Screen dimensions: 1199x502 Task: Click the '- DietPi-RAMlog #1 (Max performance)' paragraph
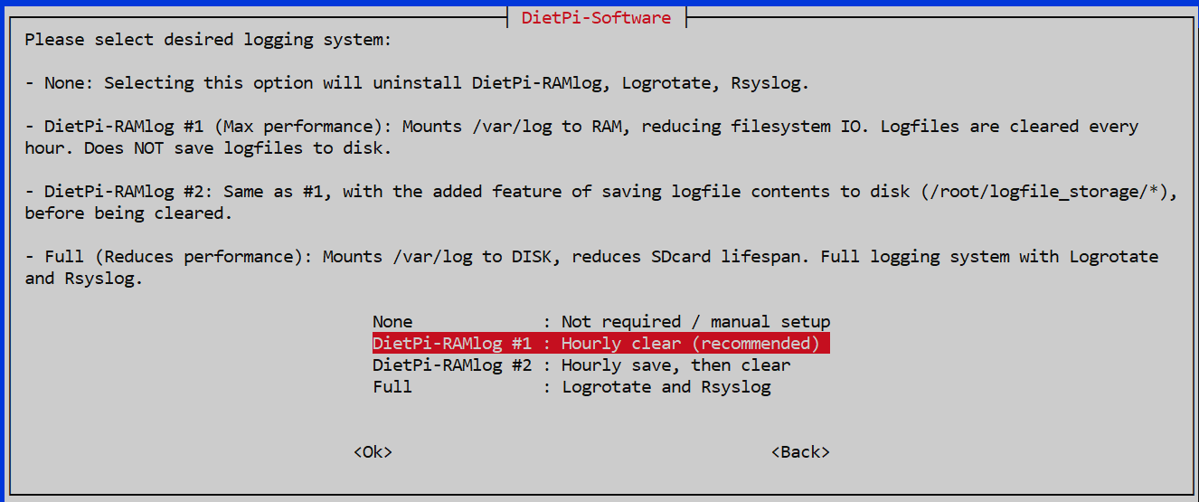pyautogui.click(x=581, y=137)
